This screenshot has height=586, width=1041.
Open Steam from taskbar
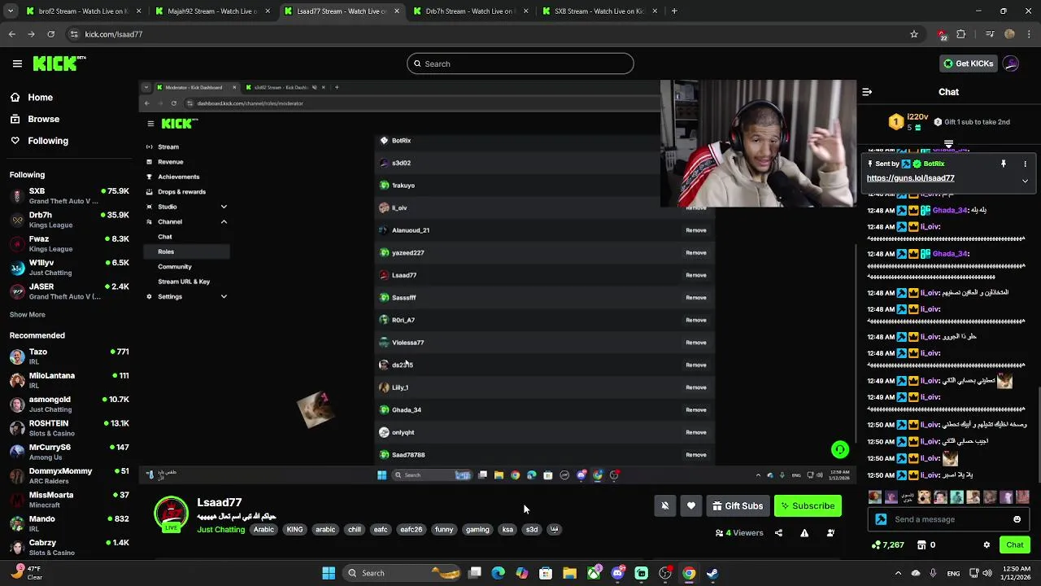pos(712,573)
